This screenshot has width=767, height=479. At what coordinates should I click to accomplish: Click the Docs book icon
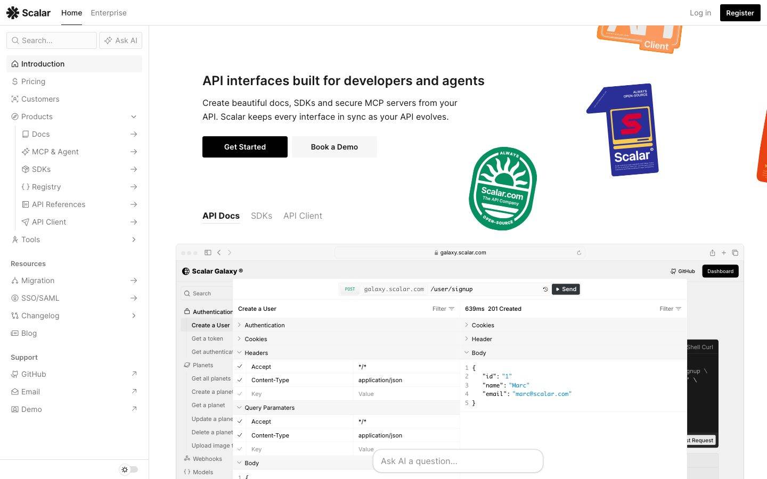[x=26, y=134]
